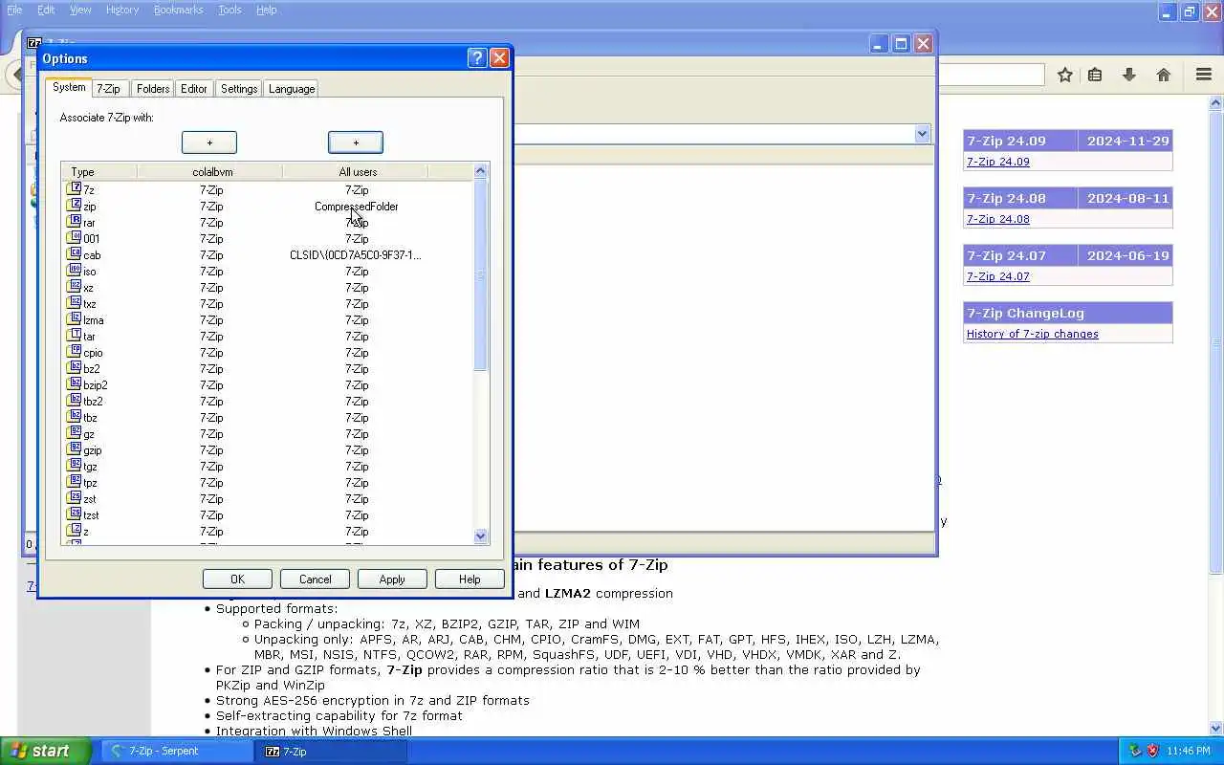
Task: Click the tzst file type icon
Action: pos(75,514)
